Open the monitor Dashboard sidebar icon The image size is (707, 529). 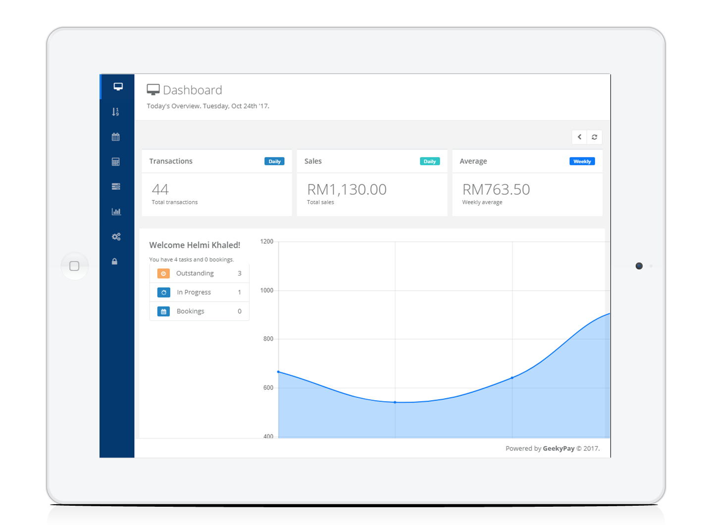(118, 87)
